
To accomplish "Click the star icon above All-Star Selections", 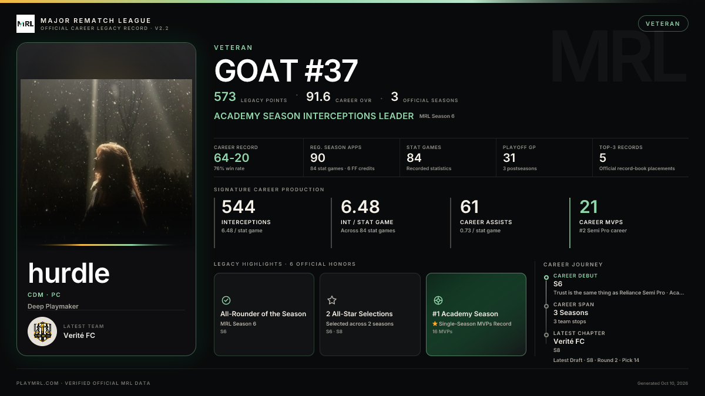I will coord(332,300).
